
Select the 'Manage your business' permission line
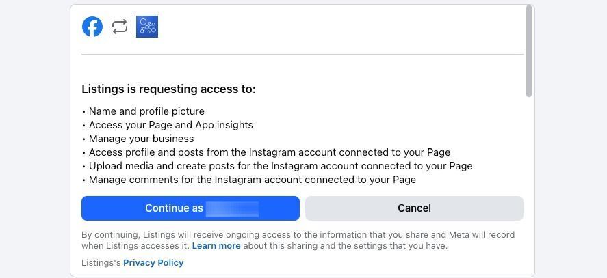[x=138, y=139]
